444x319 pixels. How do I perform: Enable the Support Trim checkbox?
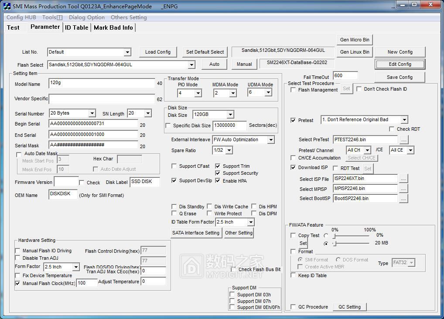point(218,166)
